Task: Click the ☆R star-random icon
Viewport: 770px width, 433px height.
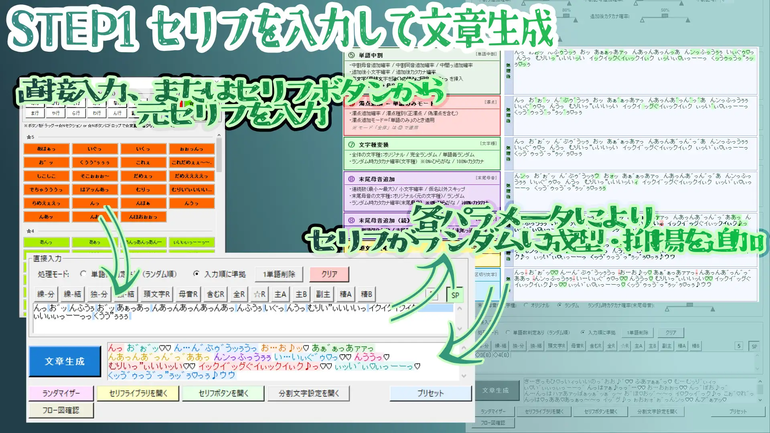Action: tap(260, 294)
